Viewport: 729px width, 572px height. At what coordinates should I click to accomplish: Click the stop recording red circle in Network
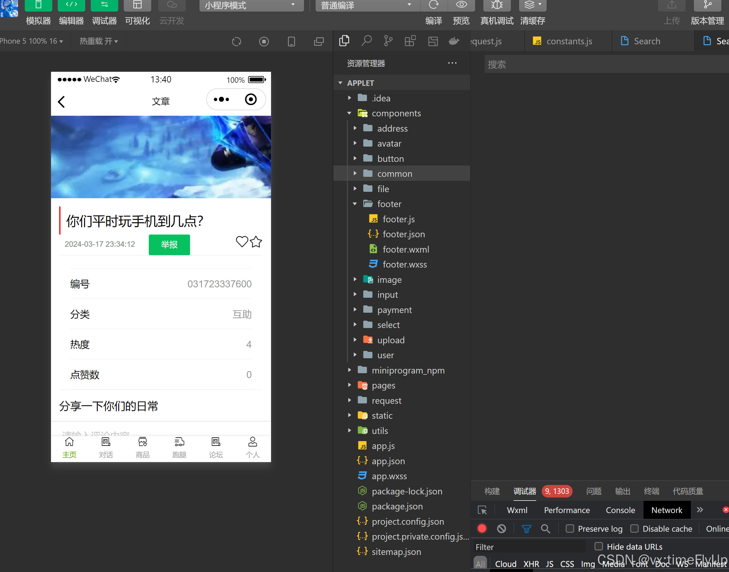pos(482,528)
